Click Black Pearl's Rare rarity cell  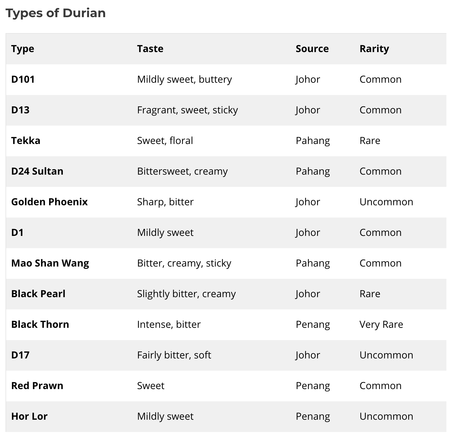tap(370, 294)
